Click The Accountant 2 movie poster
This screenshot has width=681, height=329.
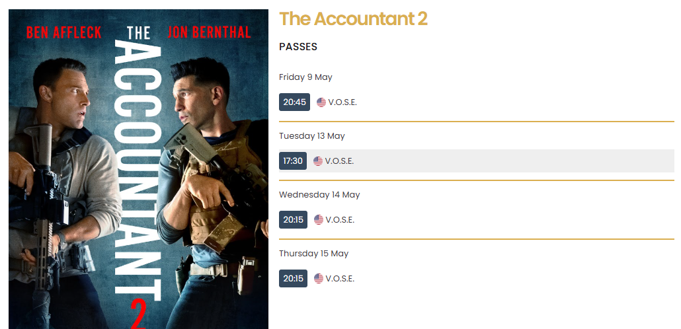139,169
